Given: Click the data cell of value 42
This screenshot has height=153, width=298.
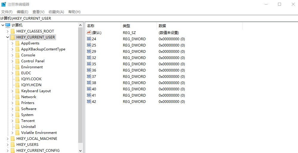Looking at the screenshot, I should (172, 102).
